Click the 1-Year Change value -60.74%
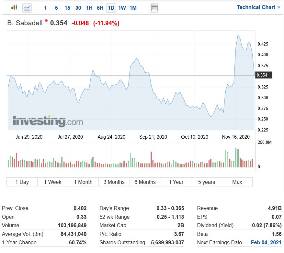The height and width of the screenshot is (253, 284). [76, 242]
